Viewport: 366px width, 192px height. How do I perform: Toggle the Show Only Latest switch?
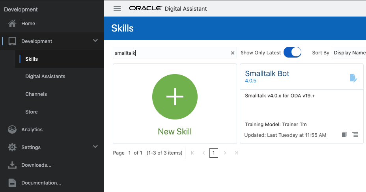292,52
